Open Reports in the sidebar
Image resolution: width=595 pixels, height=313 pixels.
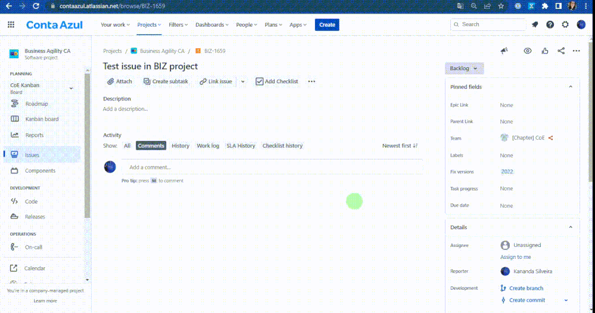pyautogui.click(x=34, y=135)
